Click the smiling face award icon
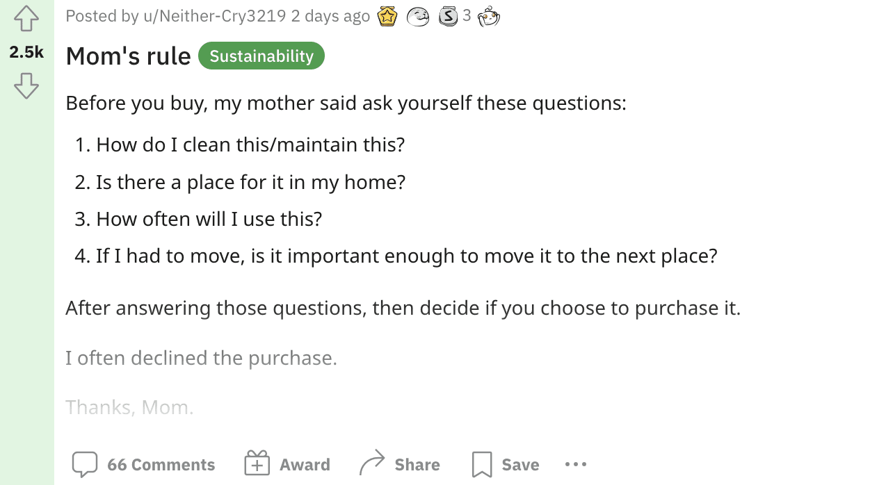Image resolution: width=886 pixels, height=485 pixels. tap(418, 16)
